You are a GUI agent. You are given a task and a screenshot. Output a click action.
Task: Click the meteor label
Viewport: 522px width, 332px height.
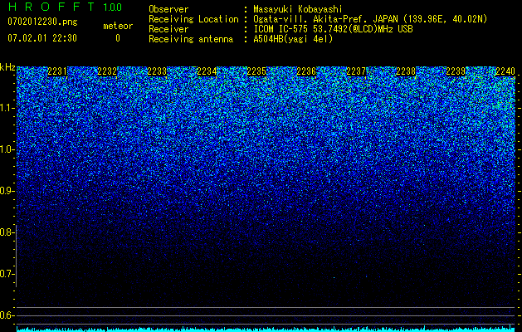click(118, 26)
